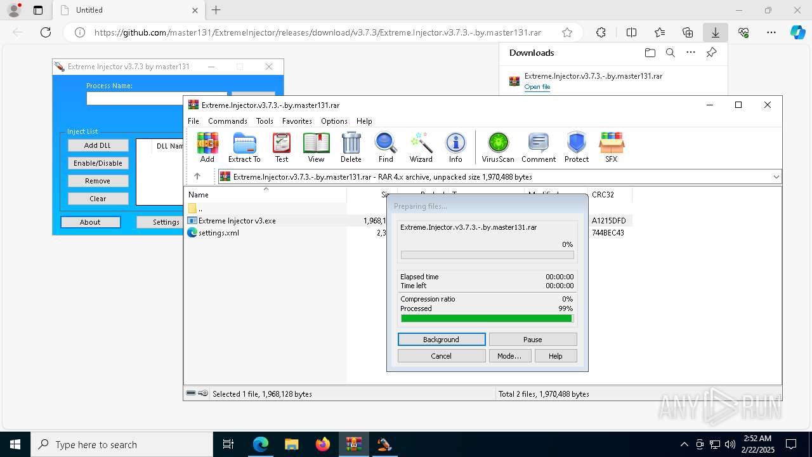Click the Comment toolbar icon
This screenshot has width=812, height=457.
coord(539,147)
